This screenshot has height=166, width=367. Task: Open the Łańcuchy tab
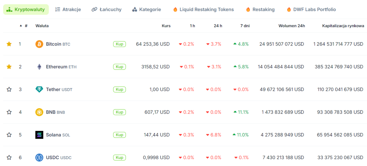(x=106, y=10)
